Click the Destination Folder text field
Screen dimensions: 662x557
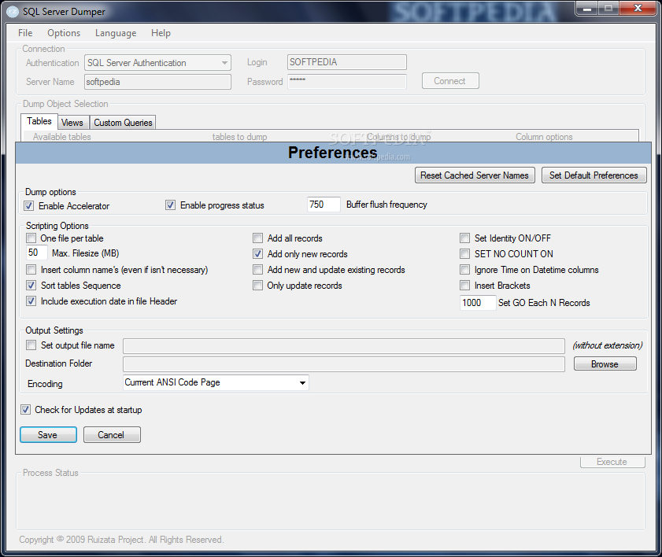coord(344,364)
